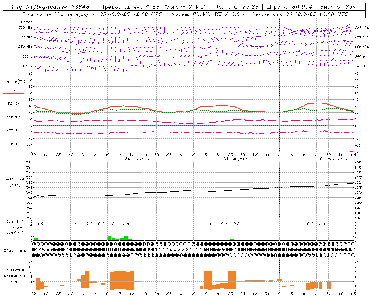Viewport: 370px width, 296px height.
Task: Click the 2м temperature legend entry
Action: [x=14, y=90]
